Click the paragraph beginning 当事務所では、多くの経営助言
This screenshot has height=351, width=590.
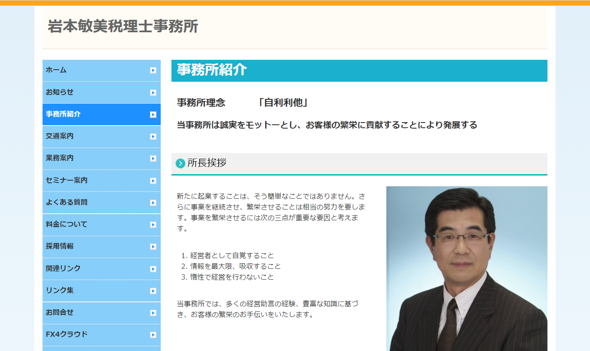tap(268, 309)
